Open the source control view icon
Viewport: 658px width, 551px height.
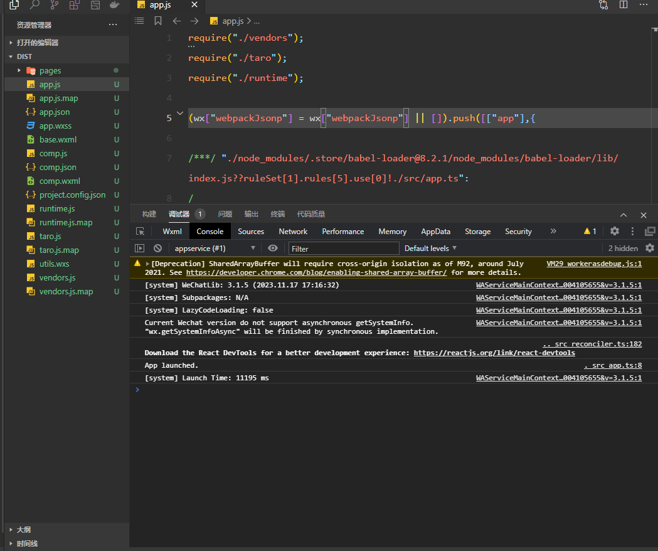54,5
